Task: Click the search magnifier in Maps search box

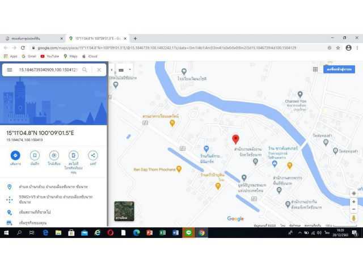Action: pyautogui.click(x=85, y=70)
